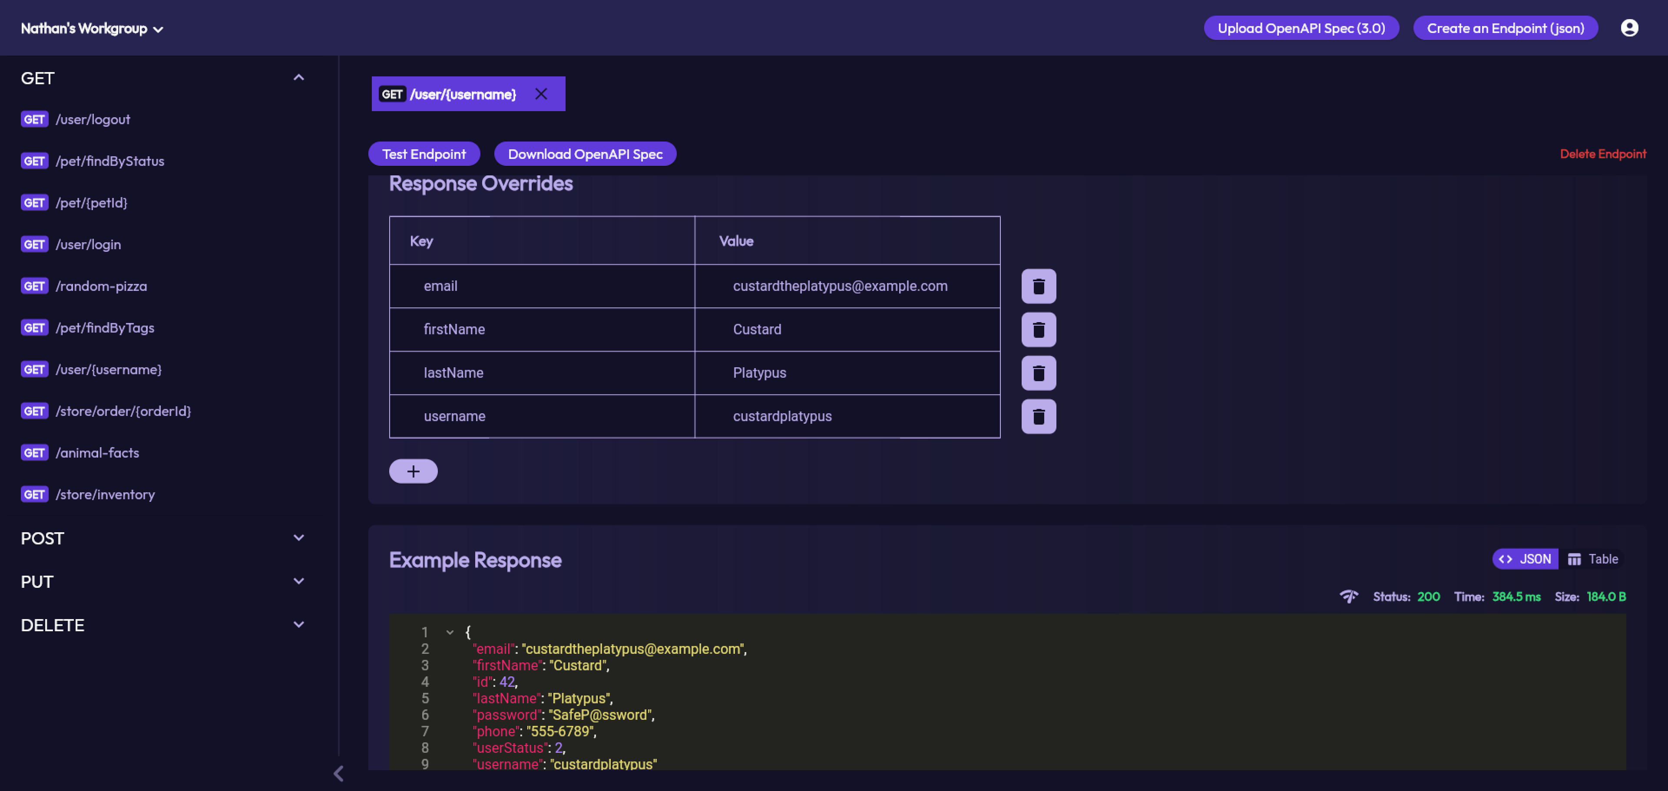Click the Size 184.0 B reading
This screenshot has height=791, width=1668.
tap(1590, 596)
